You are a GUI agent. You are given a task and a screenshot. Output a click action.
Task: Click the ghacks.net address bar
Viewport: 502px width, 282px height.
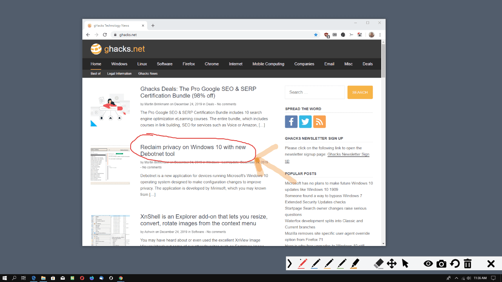[x=215, y=35]
